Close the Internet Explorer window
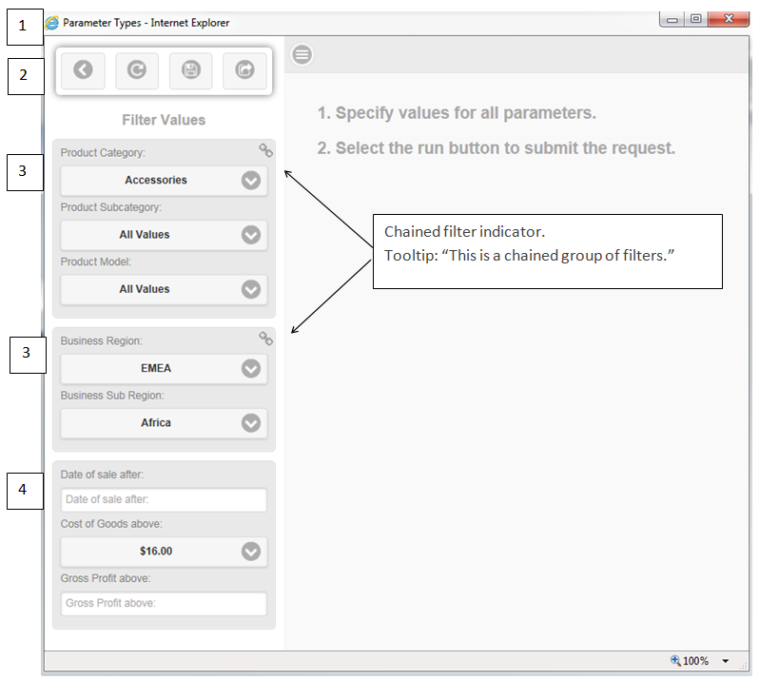The height and width of the screenshot is (679, 759). tap(729, 19)
